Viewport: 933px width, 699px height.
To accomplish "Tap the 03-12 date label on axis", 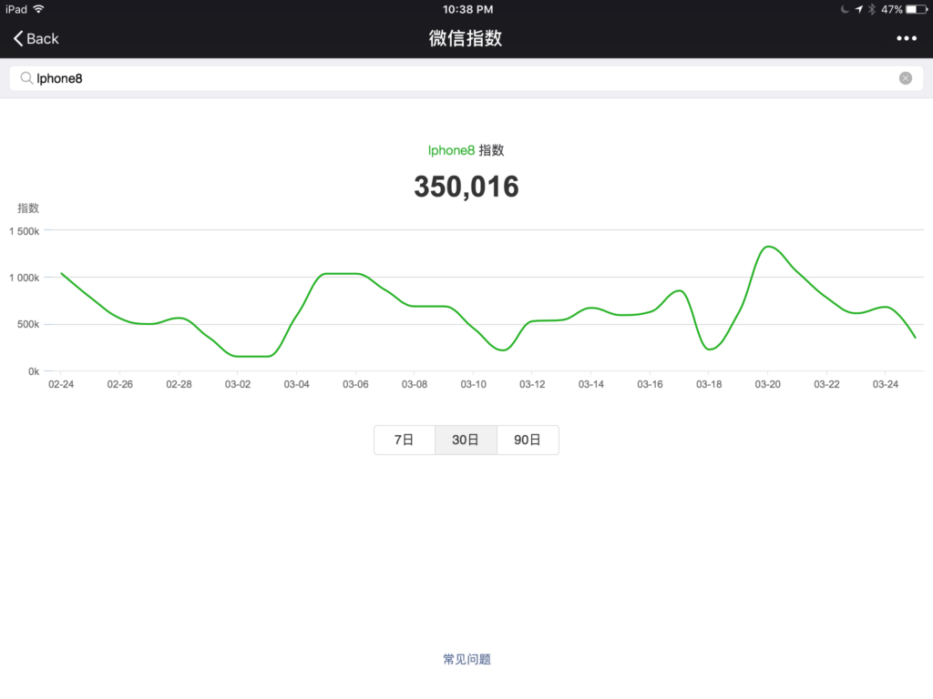I will click(532, 385).
